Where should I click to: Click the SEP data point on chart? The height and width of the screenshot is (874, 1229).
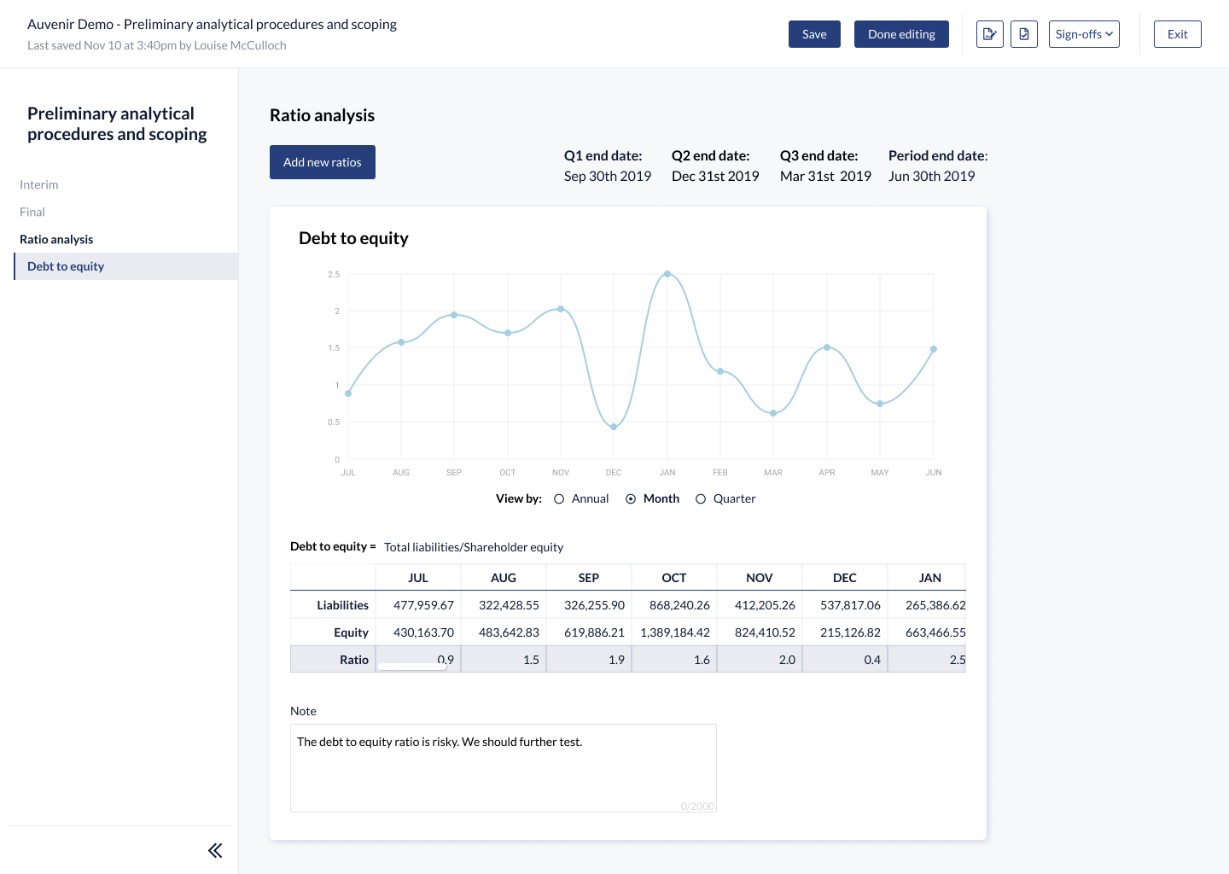click(x=454, y=315)
